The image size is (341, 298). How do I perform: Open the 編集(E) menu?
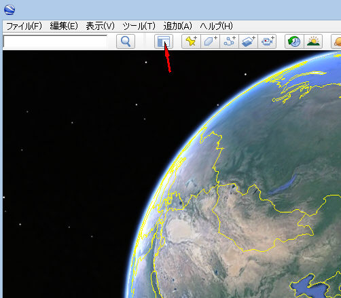tap(64, 26)
